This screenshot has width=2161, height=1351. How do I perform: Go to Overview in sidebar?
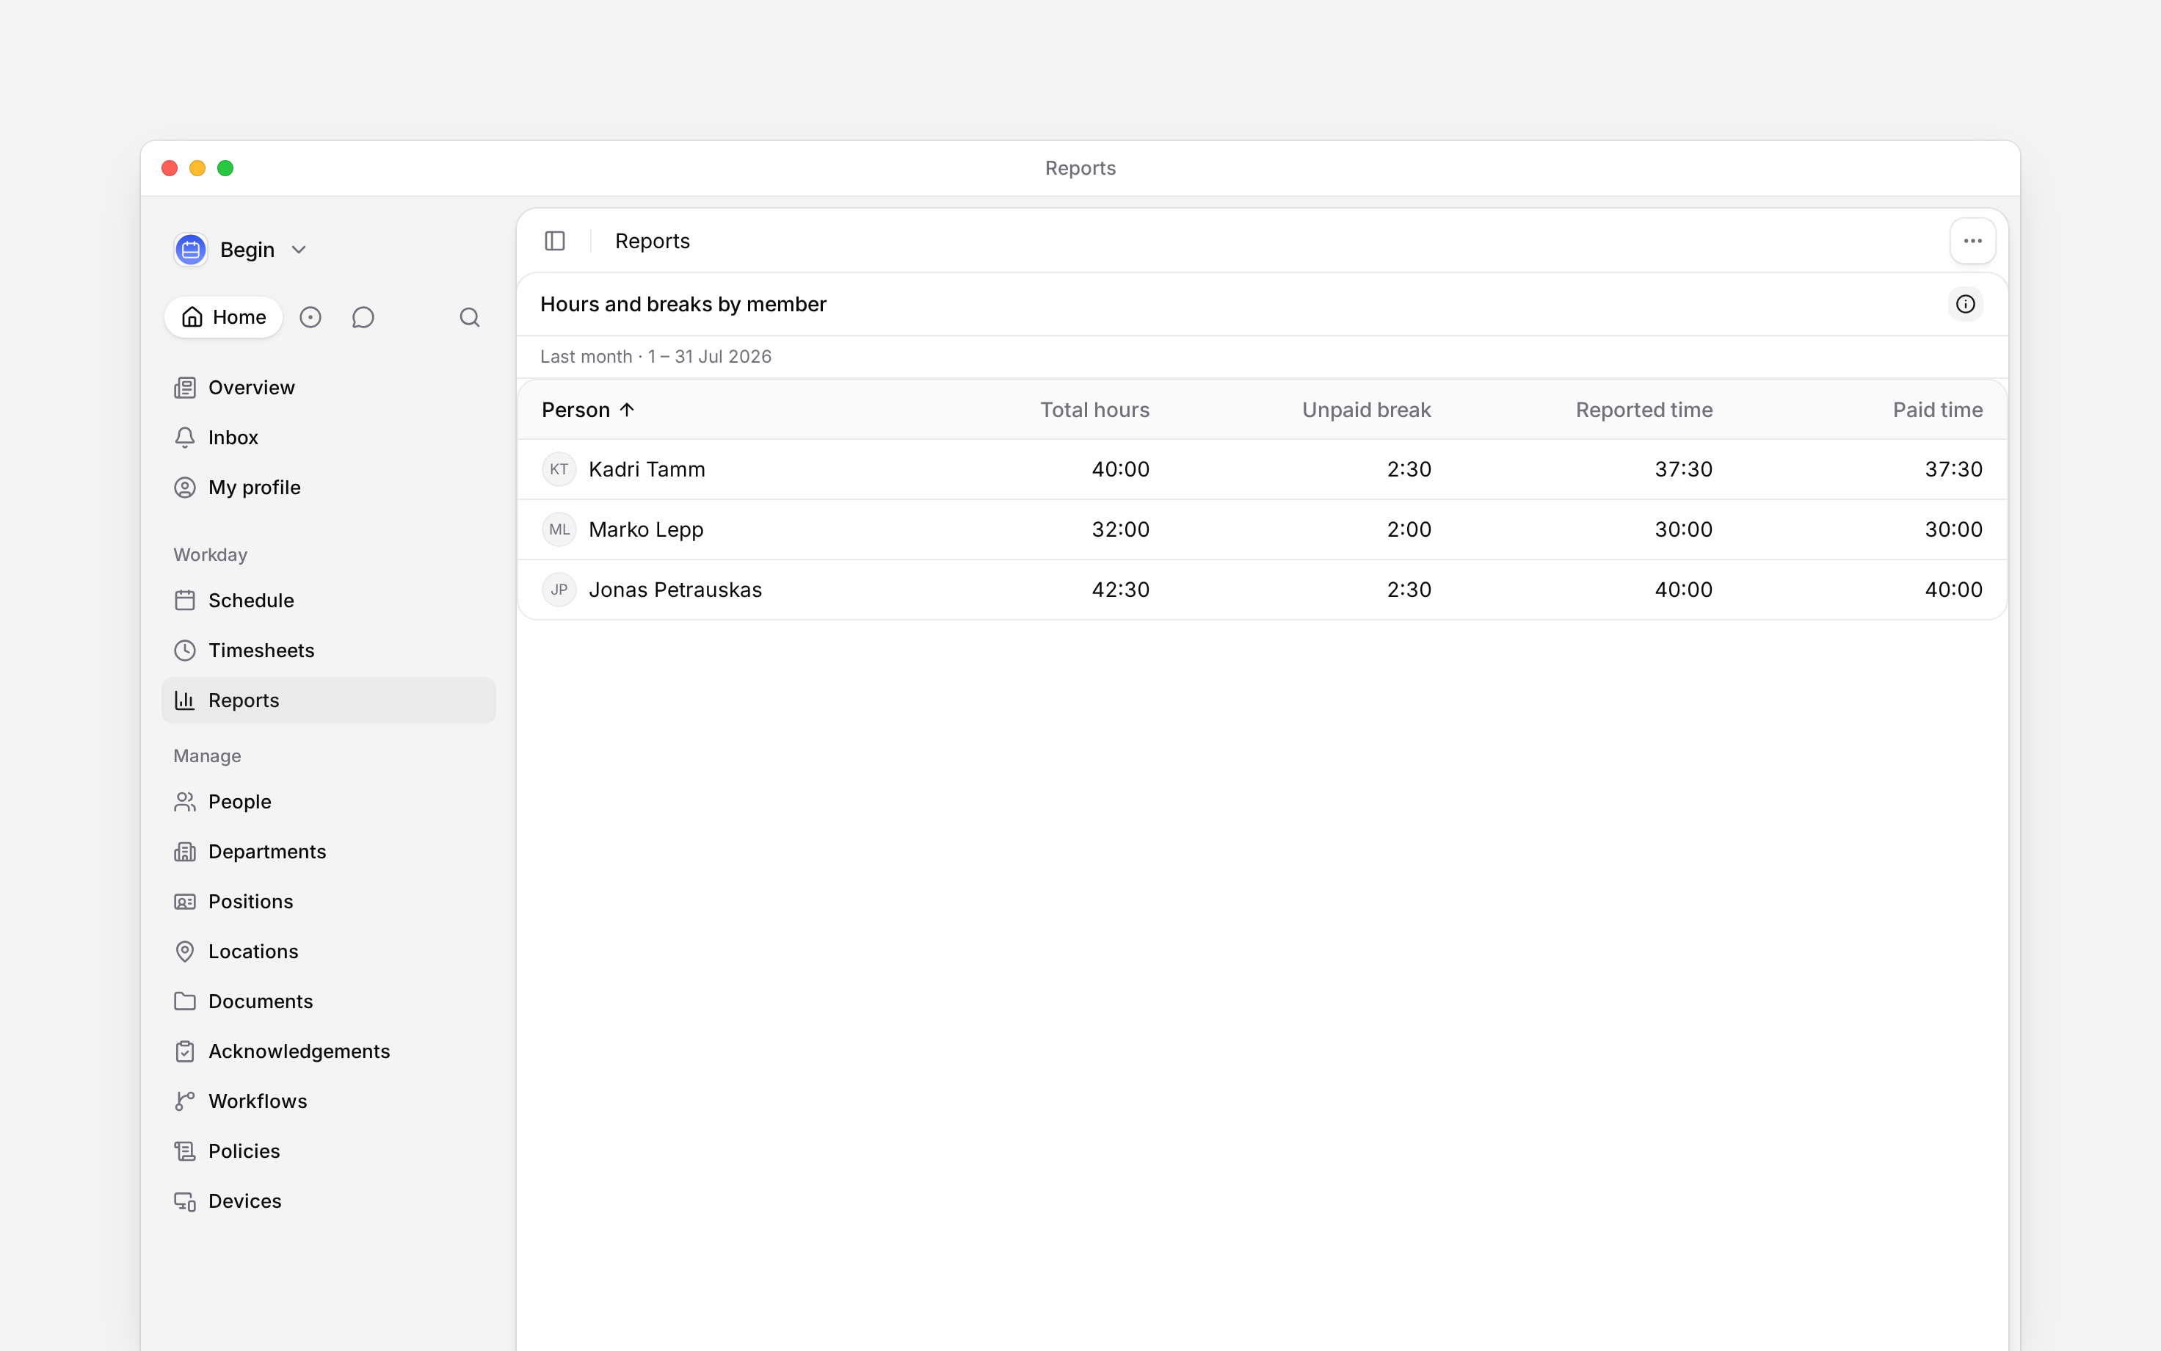(329, 388)
